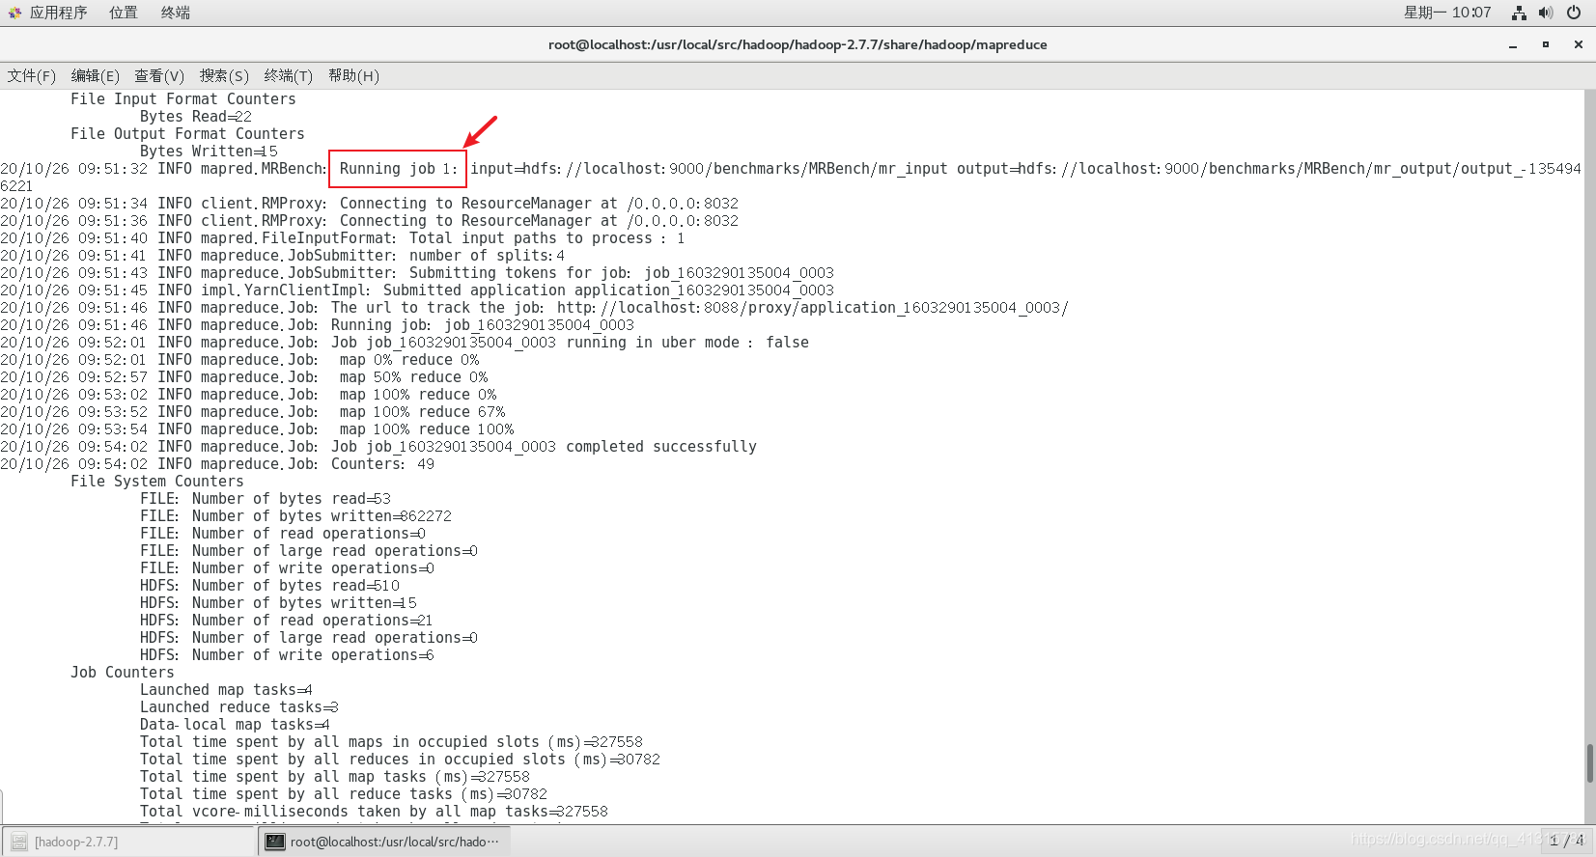Click the terminal icon in the taskbar
Image resolution: width=1596 pixels, height=857 pixels.
275,842
